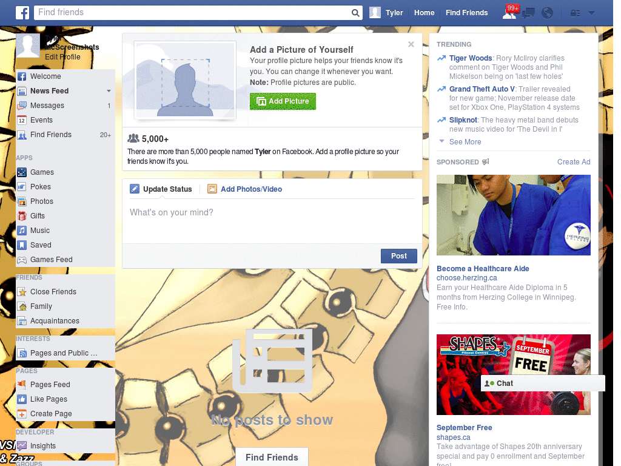Open Tiger Woods trending topic

pyautogui.click(x=471, y=58)
